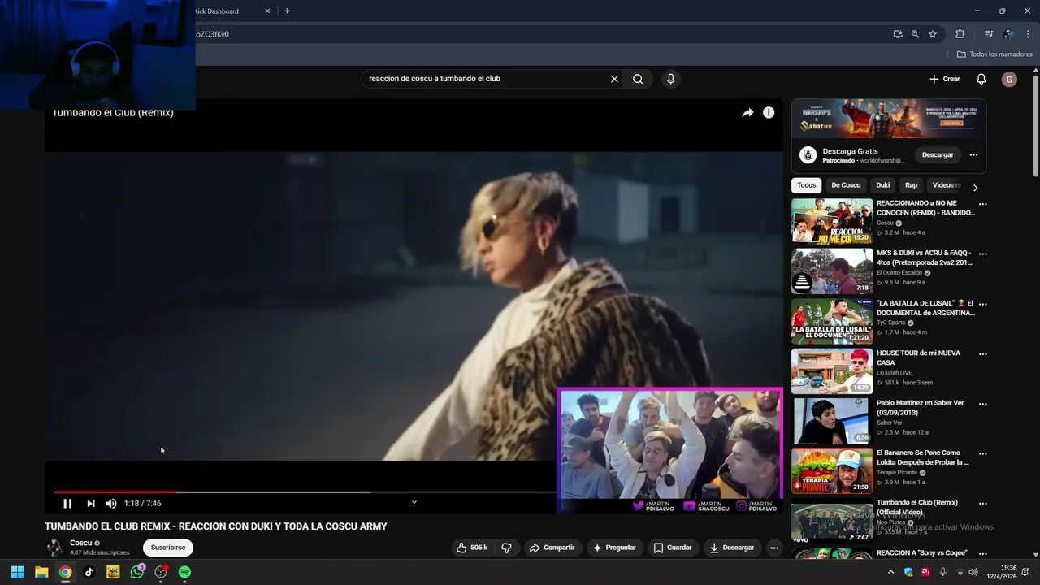Image resolution: width=1040 pixels, height=585 pixels.
Task: Click the Preguntar button
Action: 614,548
